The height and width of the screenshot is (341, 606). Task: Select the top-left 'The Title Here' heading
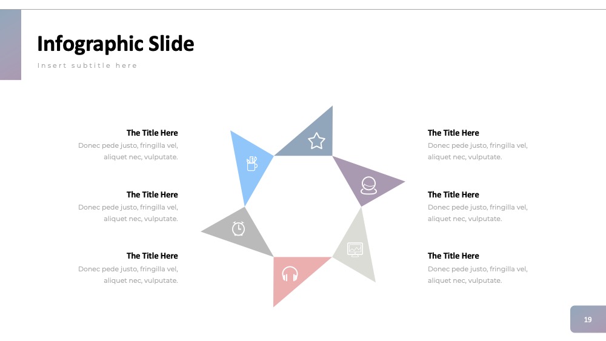(x=152, y=133)
